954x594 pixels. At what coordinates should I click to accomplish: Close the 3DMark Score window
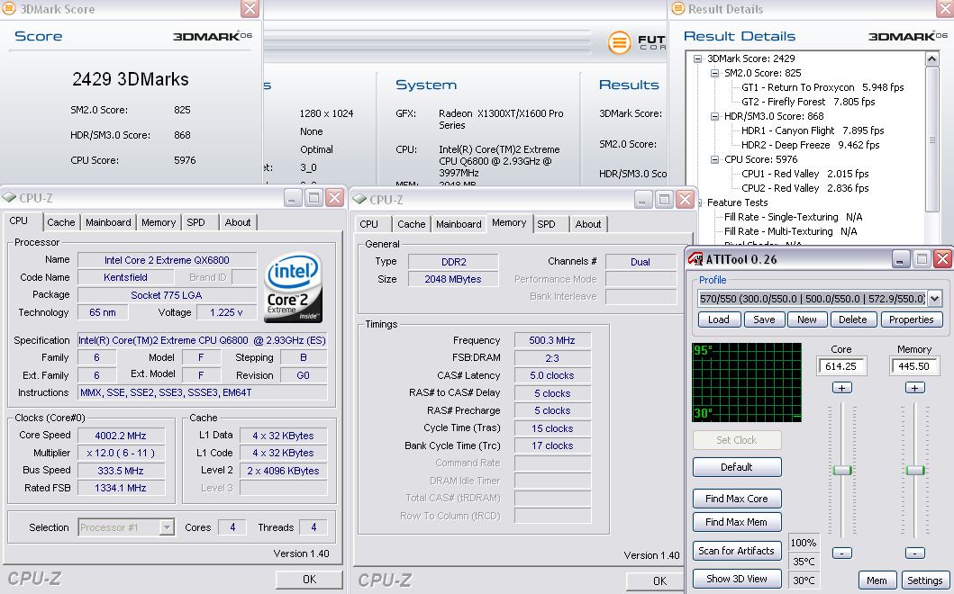tap(250, 8)
